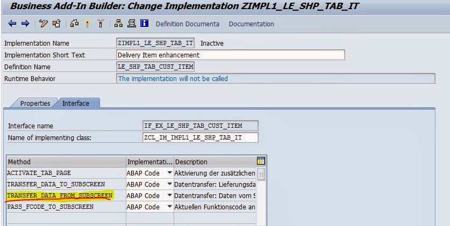This screenshot has height=226, width=450.
Task: Click Definition Documenta button
Action: tap(188, 24)
